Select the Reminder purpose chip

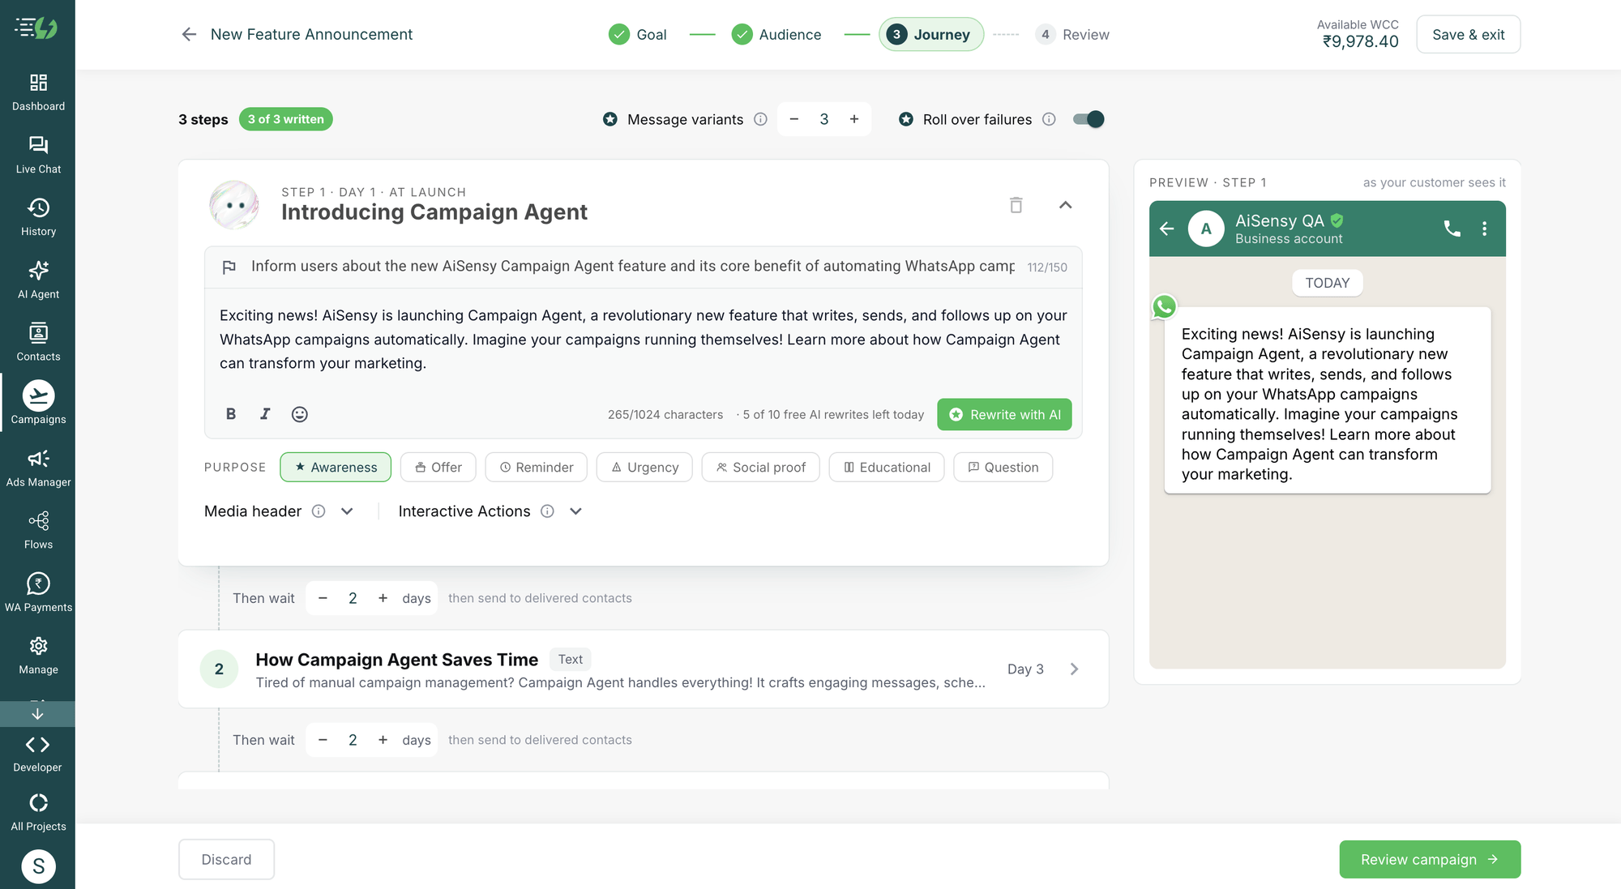537,467
